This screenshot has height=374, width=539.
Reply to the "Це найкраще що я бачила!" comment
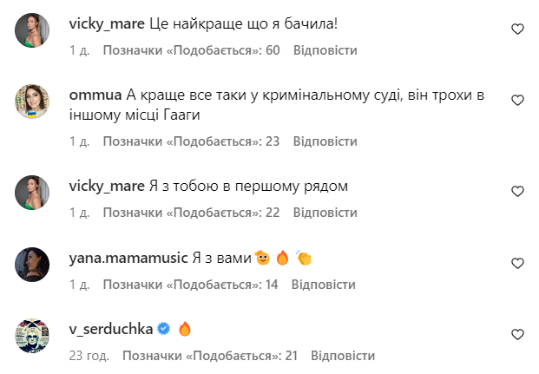coord(325,50)
